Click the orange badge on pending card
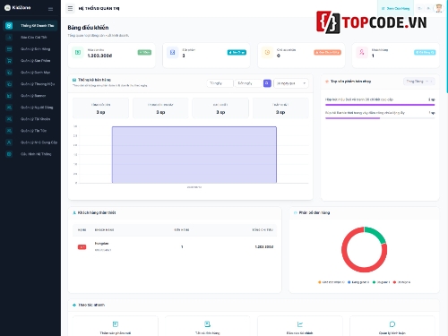The width and height of the screenshot is (448, 336). point(327,52)
